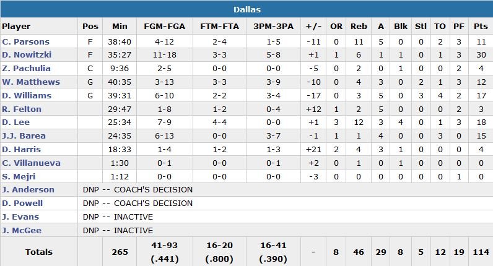This screenshot has height=266, width=493.
Task: Open D. Powell player profile
Action: pos(22,204)
